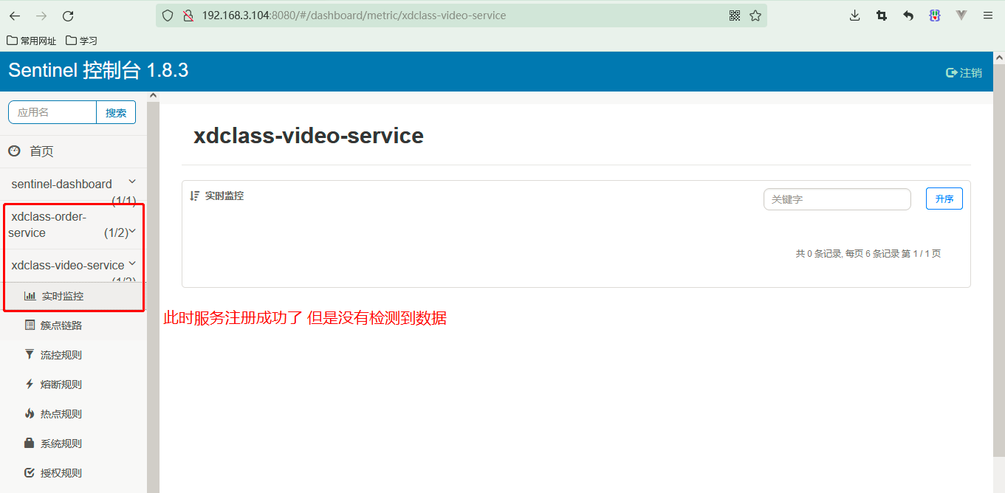Click the 升序 sort order button
This screenshot has width=1005, height=493.
point(944,199)
